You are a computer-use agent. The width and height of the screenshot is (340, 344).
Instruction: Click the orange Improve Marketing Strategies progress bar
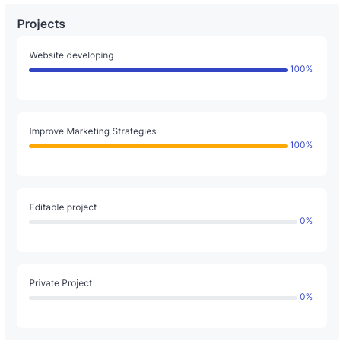158,146
